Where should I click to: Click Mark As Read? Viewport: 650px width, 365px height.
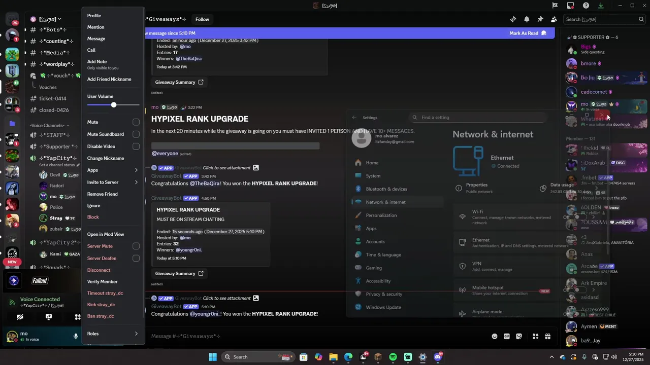click(x=528, y=33)
